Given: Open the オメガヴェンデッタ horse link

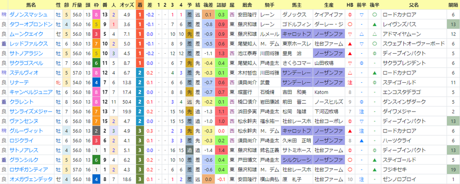Looking at the screenshot, I should point(31,179).
